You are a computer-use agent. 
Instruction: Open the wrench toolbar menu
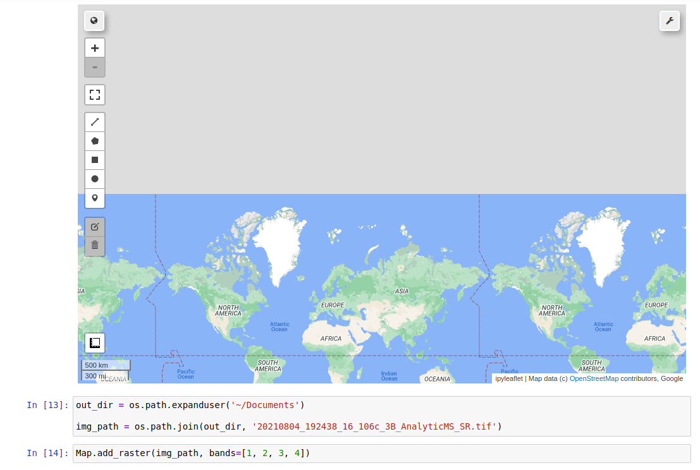(670, 20)
